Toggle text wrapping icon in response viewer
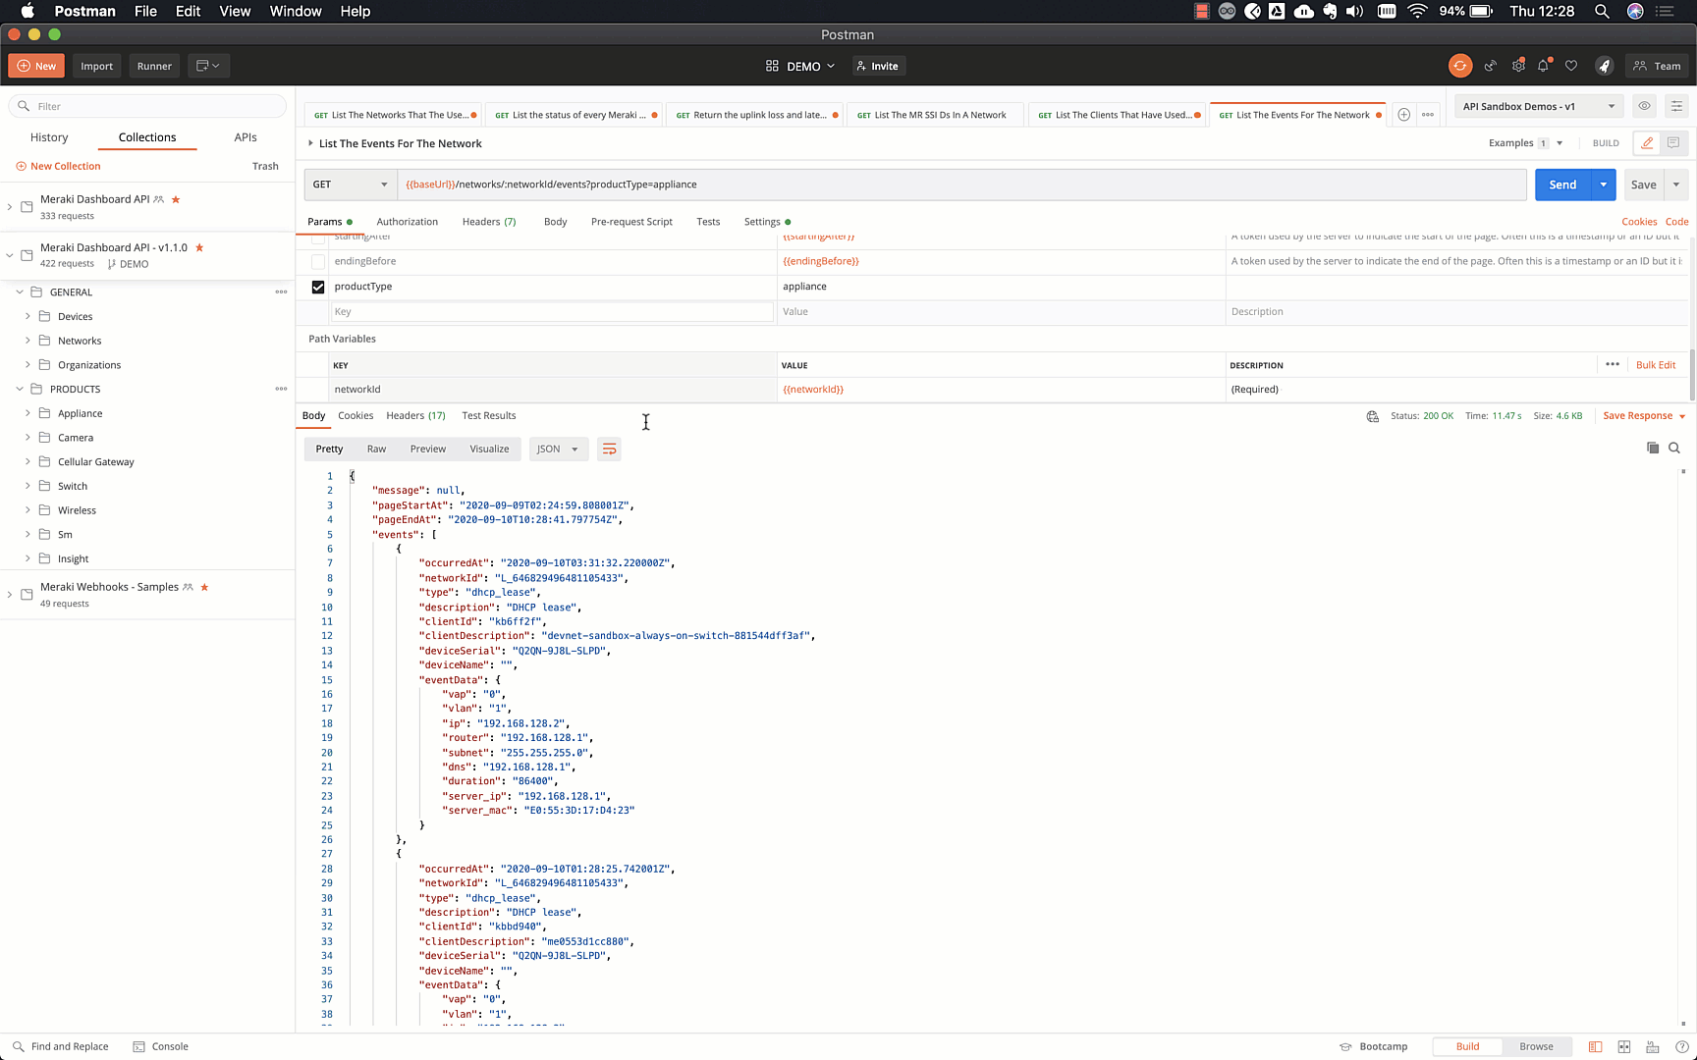1697x1060 pixels. tap(609, 449)
